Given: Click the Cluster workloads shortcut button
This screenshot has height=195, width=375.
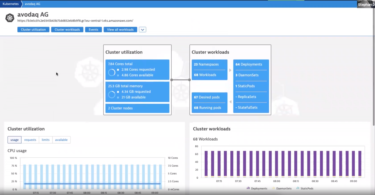Looking at the screenshot, I should pyautogui.click(x=67, y=29).
